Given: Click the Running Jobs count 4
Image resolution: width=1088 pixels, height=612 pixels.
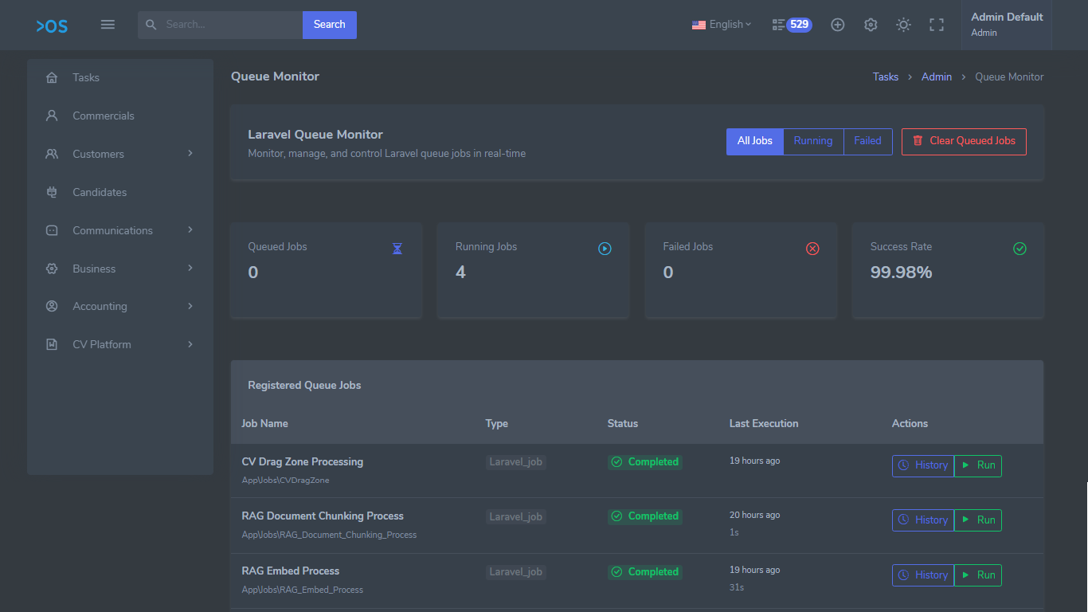Looking at the screenshot, I should tap(460, 273).
